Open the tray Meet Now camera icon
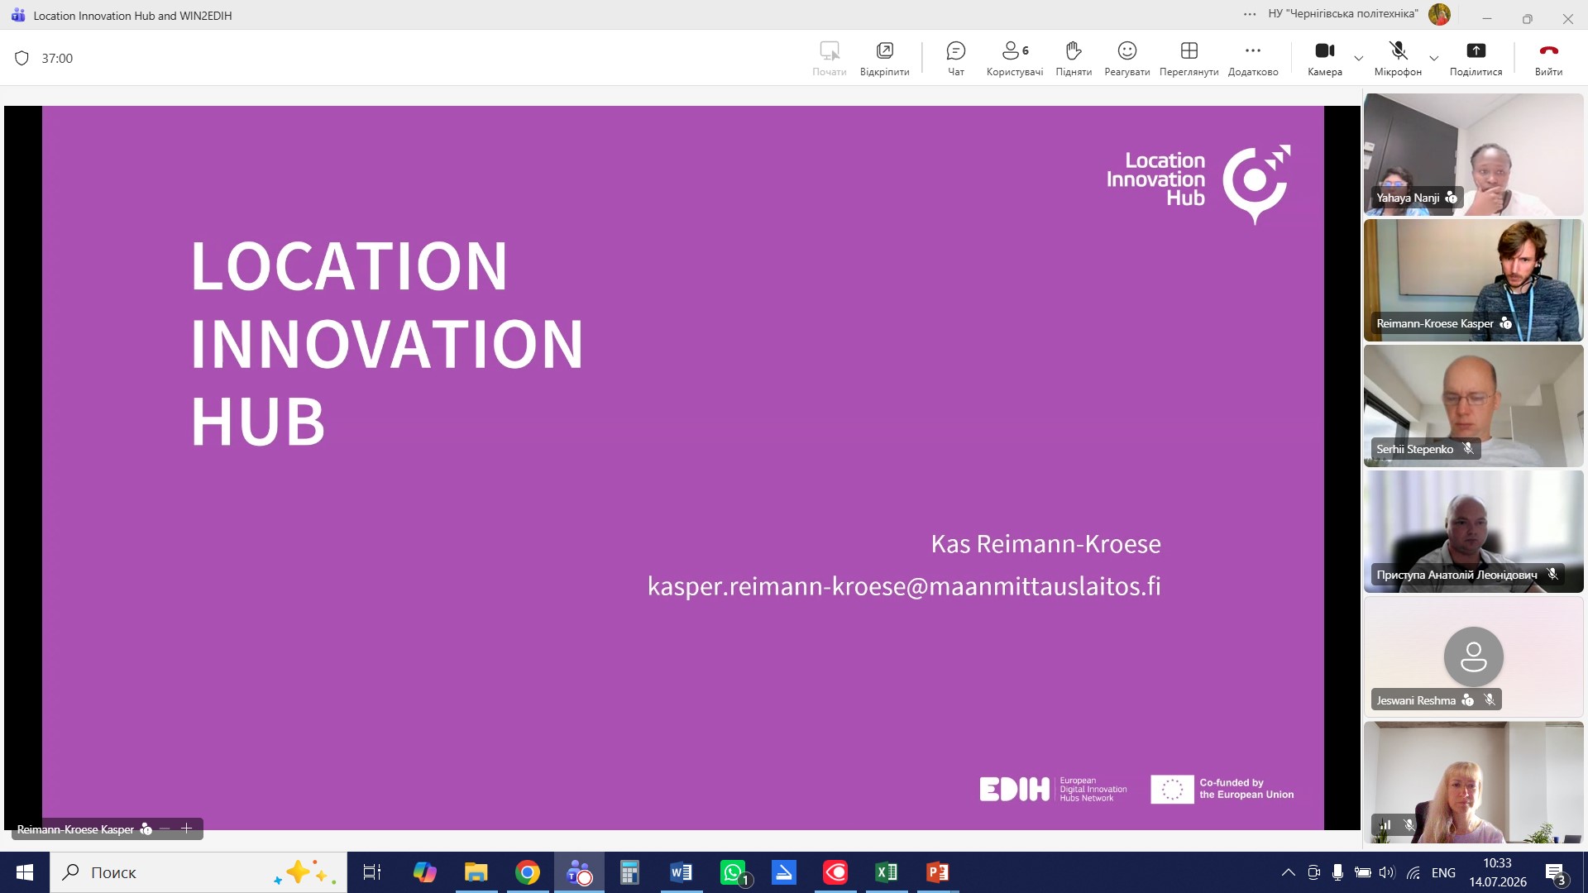Screen dimensions: 1588x893 click(x=1313, y=872)
